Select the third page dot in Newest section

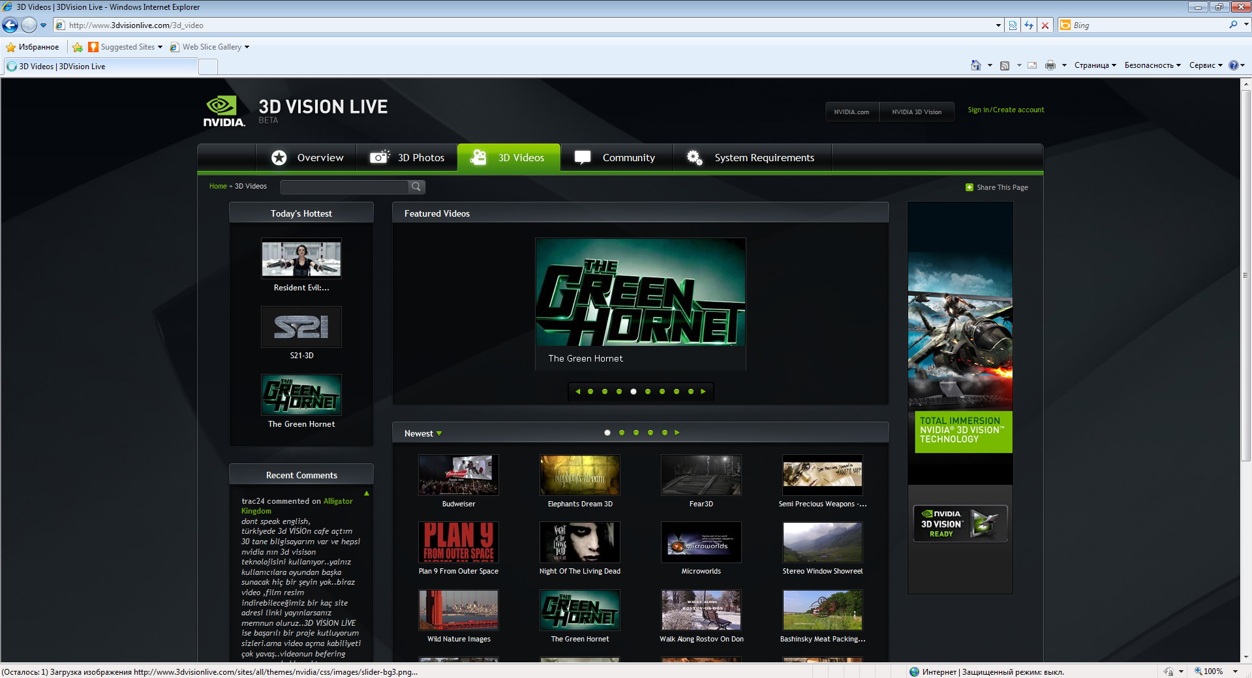click(x=636, y=433)
